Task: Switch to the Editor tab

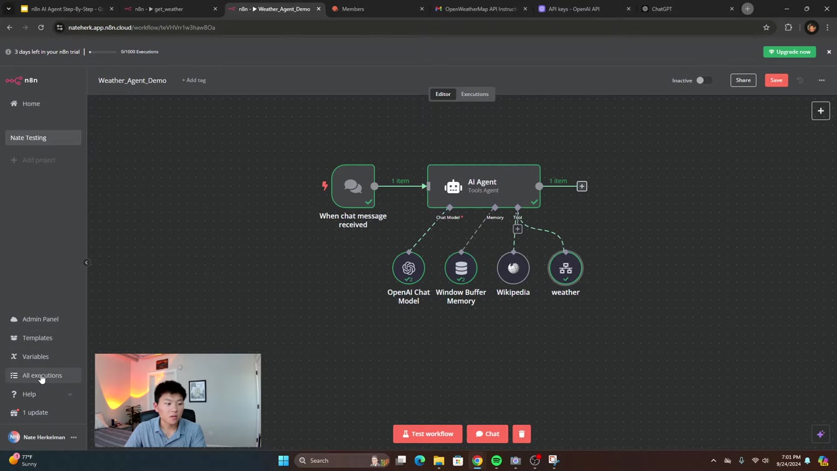Action: [443, 94]
